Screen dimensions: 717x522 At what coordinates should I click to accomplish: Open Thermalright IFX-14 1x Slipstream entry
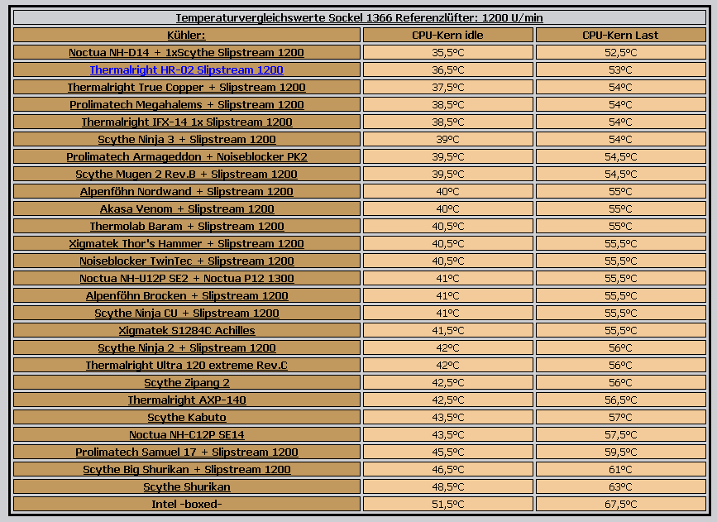(186, 122)
